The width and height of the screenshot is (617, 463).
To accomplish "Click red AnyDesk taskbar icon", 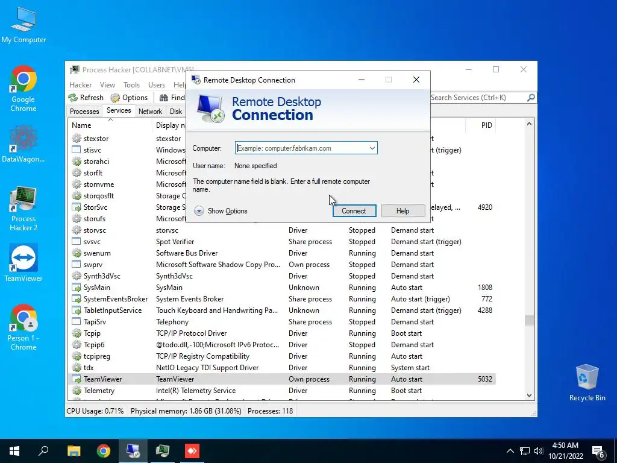I will click(192, 451).
